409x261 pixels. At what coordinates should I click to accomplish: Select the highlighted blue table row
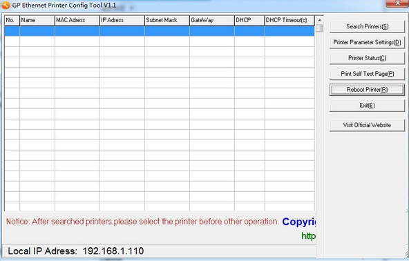[160, 31]
